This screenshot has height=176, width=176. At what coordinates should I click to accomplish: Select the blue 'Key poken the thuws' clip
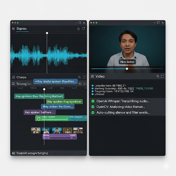[58, 107]
